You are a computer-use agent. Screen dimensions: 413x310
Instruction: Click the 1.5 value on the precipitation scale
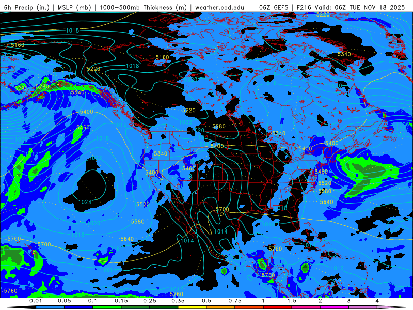[x=292, y=301]
